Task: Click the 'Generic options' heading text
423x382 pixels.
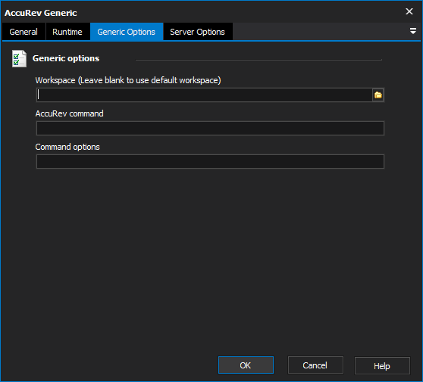Action: [66, 58]
